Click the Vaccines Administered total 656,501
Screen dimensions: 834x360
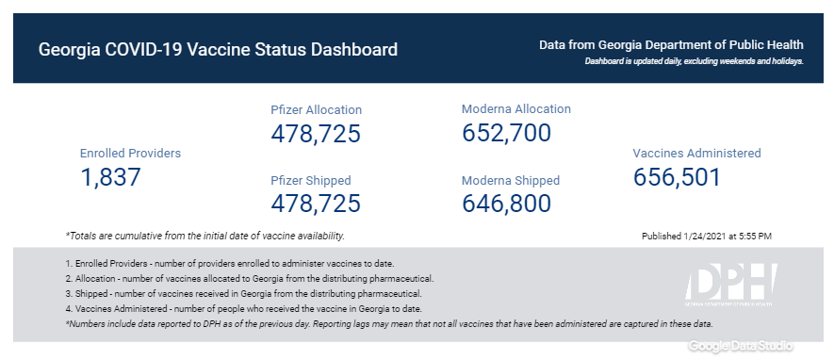click(677, 177)
